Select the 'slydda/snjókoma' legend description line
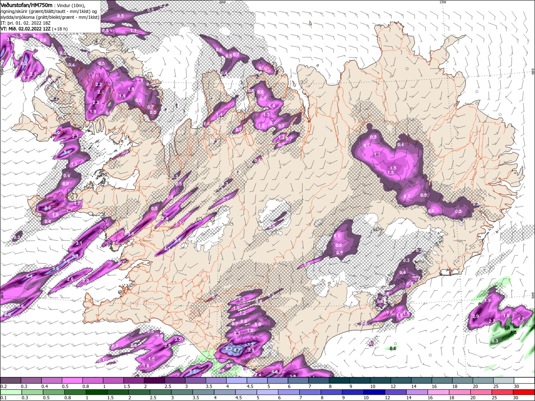535x401 pixels. pos(50,17)
